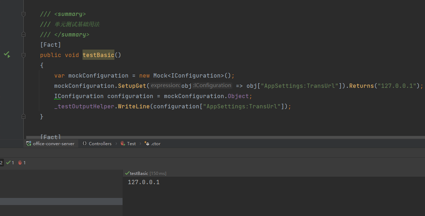Collapse the testBasic method fold marker
Viewport: 425px width, 216px height.
point(23,55)
